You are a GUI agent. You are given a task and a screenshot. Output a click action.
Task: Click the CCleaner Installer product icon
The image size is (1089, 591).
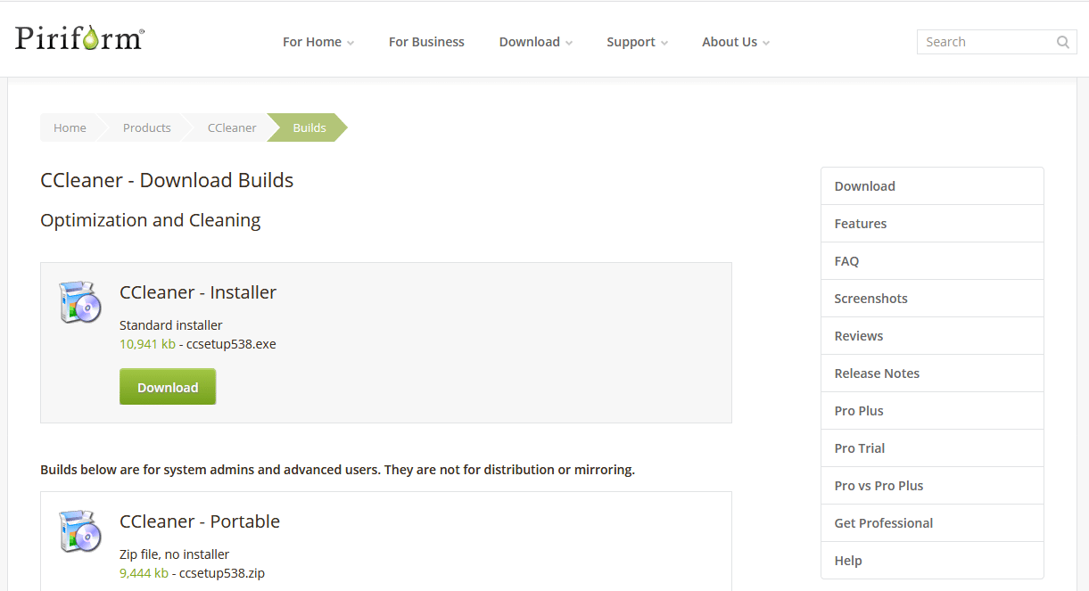click(80, 301)
